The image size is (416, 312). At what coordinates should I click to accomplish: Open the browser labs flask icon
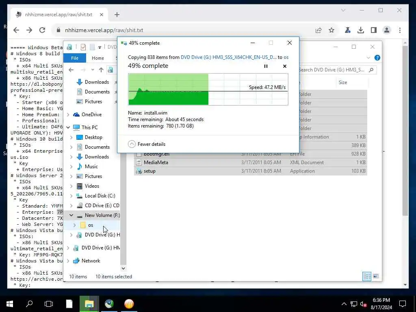tap(348, 30)
